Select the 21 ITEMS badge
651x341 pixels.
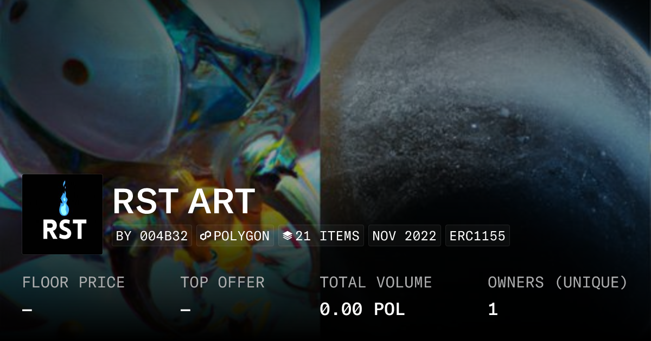(321, 236)
